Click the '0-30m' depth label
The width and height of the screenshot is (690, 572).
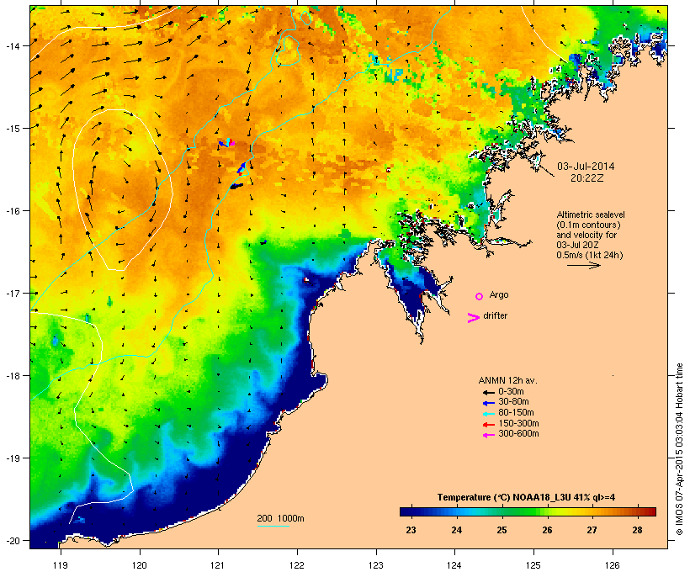[x=511, y=391]
